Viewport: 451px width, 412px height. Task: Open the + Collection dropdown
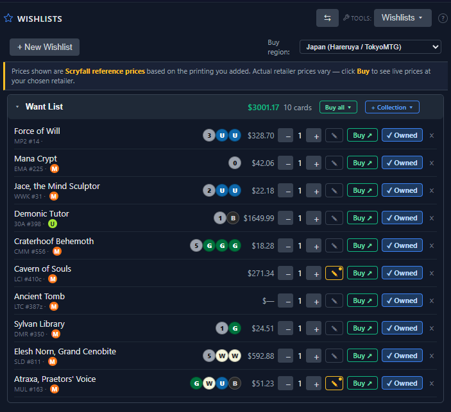tap(392, 107)
